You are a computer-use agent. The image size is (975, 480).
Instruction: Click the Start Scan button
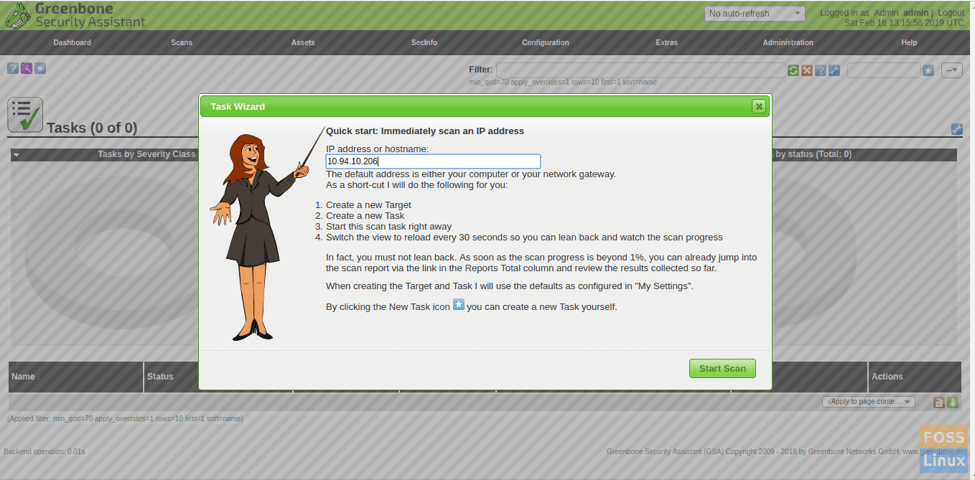click(722, 368)
